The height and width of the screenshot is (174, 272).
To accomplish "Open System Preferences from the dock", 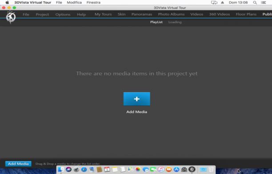I will tap(184, 169).
